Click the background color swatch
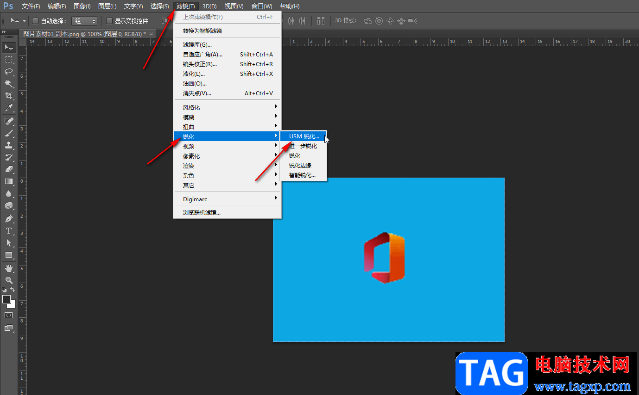Image resolution: width=639 pixels, height=395 pixels. 13,305
